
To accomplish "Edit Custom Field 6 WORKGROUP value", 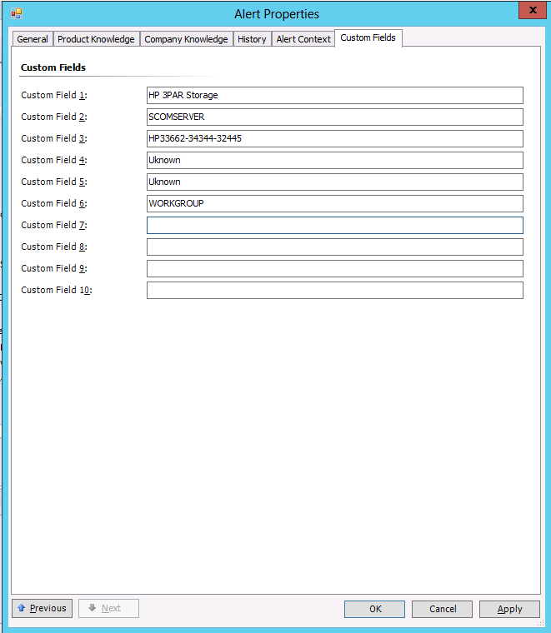I will pos(334,203).
